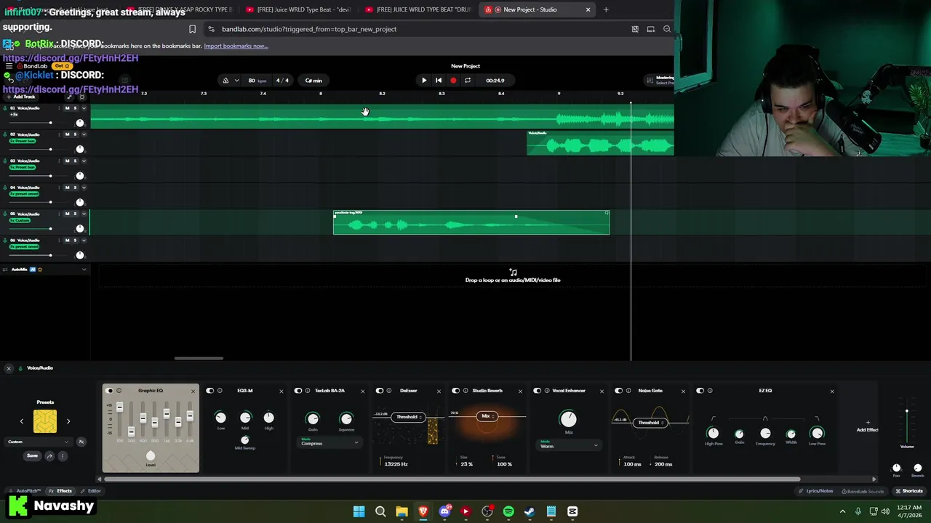The image size is (931, 523).
Task: Click the Fx icon beside preset dropdown
Action: coord(81,442)
